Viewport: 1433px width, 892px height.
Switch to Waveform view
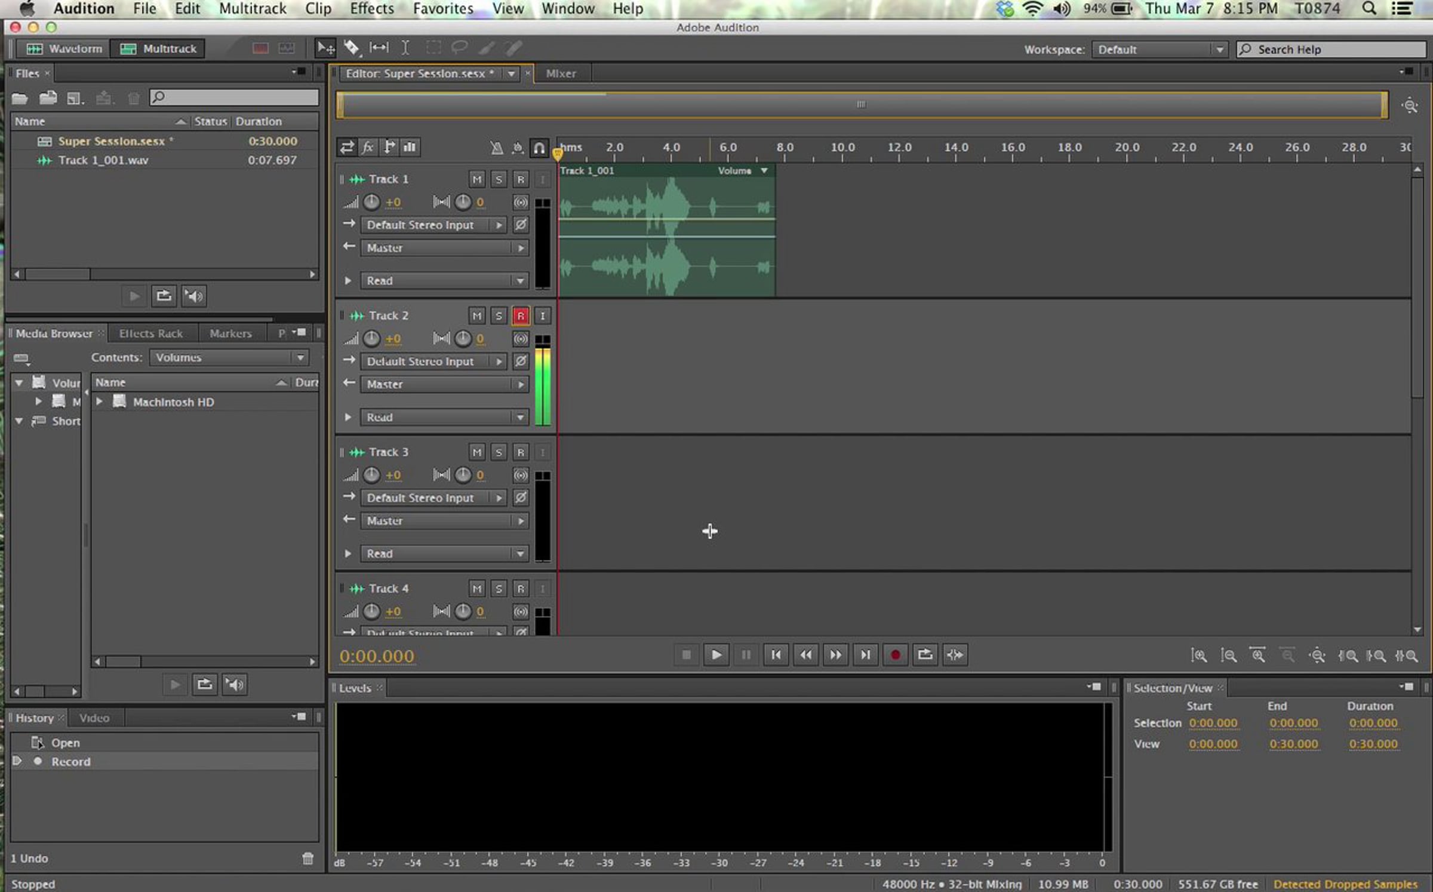coord(64,48)
